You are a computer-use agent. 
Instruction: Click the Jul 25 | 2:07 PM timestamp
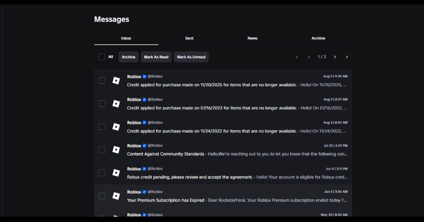tap(336, 145)
